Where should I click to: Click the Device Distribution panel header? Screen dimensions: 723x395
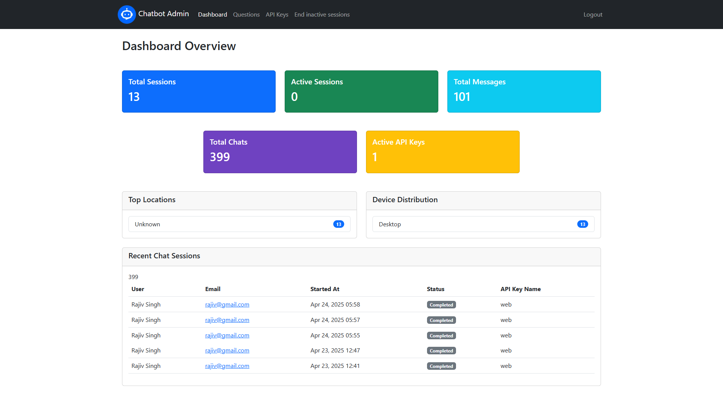coord(484,200)
